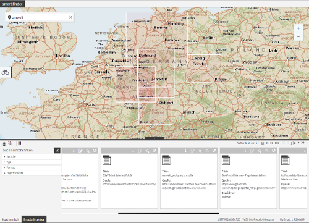Click the Leipzig–Dresden result footprint on map
This screenshot has width=309, height=223.
(x=204, y=69)
